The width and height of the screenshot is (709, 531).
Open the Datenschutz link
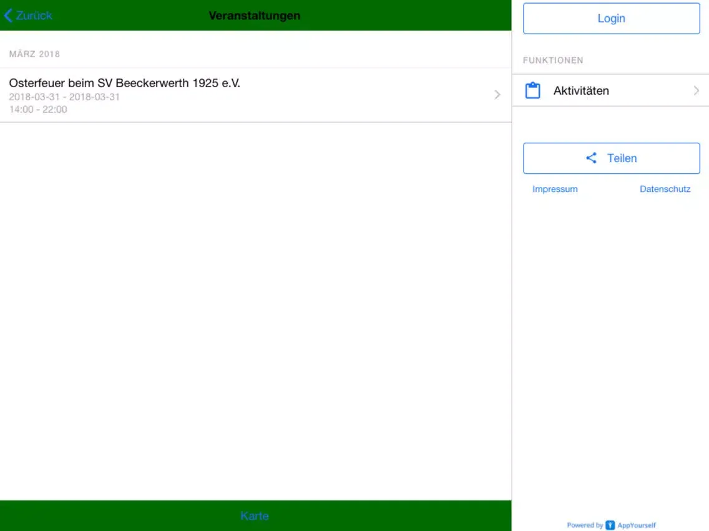665,189
